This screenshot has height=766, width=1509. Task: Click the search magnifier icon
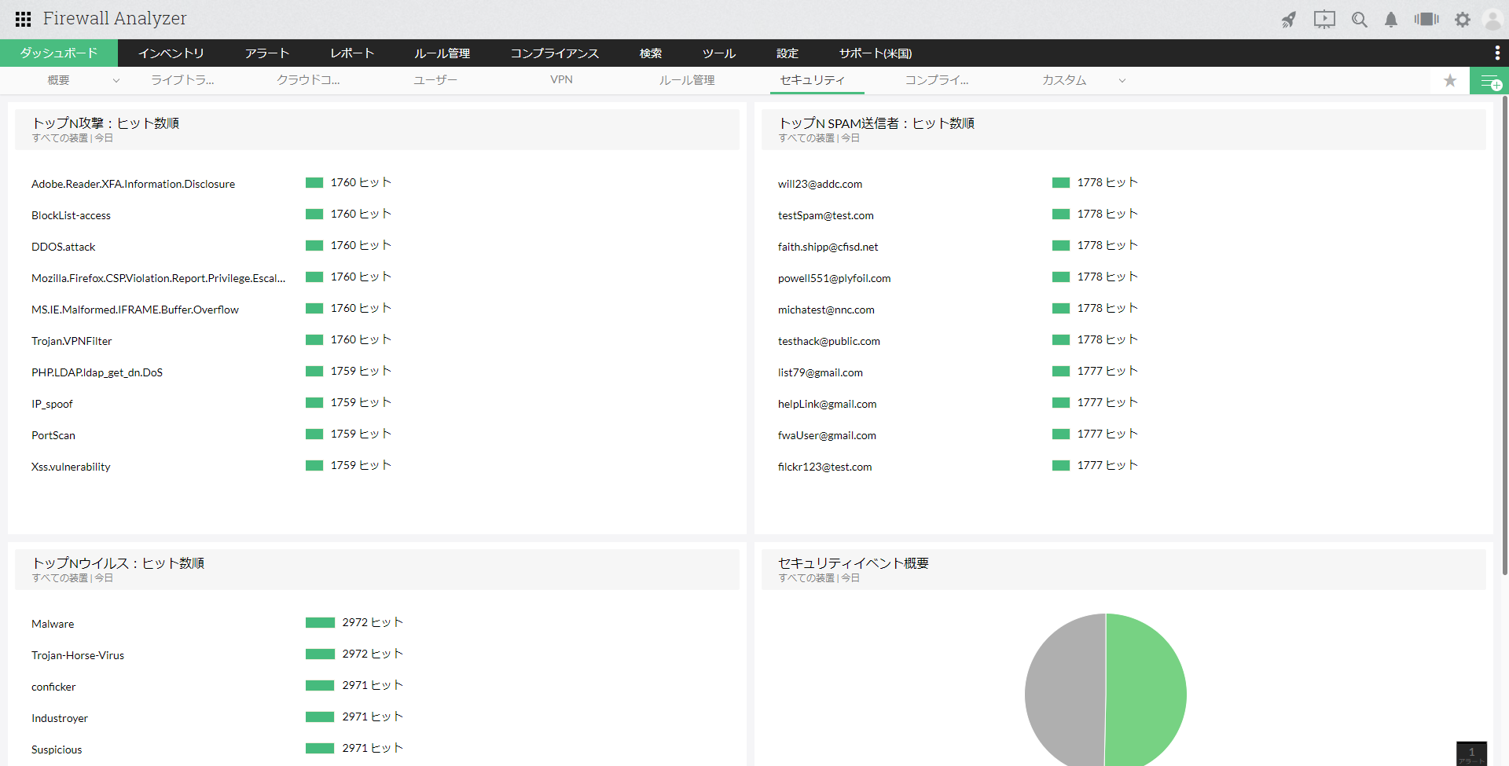[1360, 20]
